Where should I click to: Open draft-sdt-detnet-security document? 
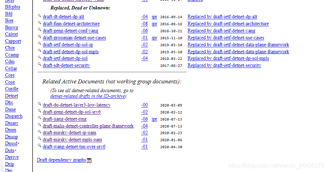(x=66, y=66)
